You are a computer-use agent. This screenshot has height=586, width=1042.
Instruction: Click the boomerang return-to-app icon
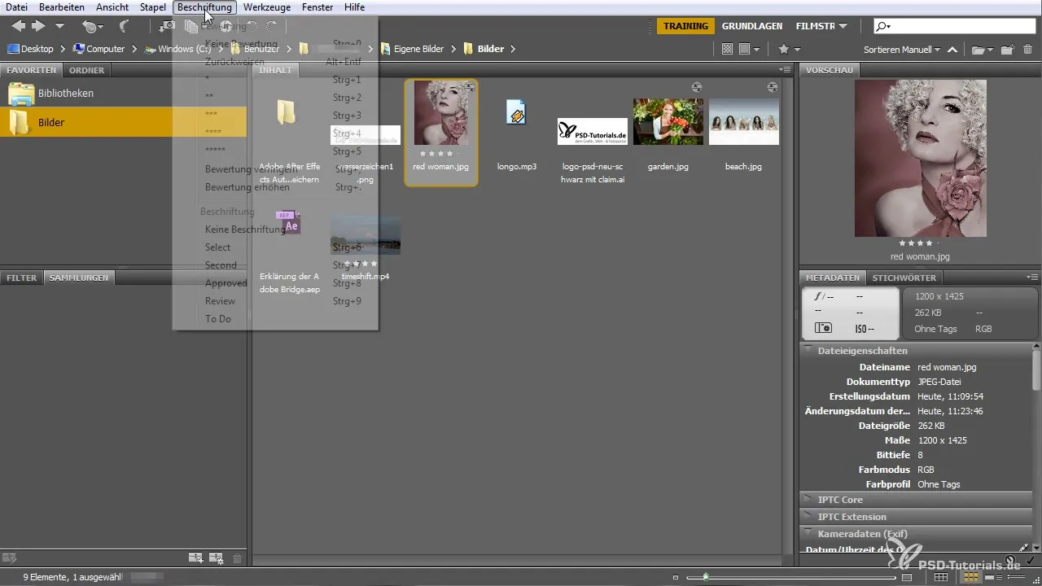[125, 27]
